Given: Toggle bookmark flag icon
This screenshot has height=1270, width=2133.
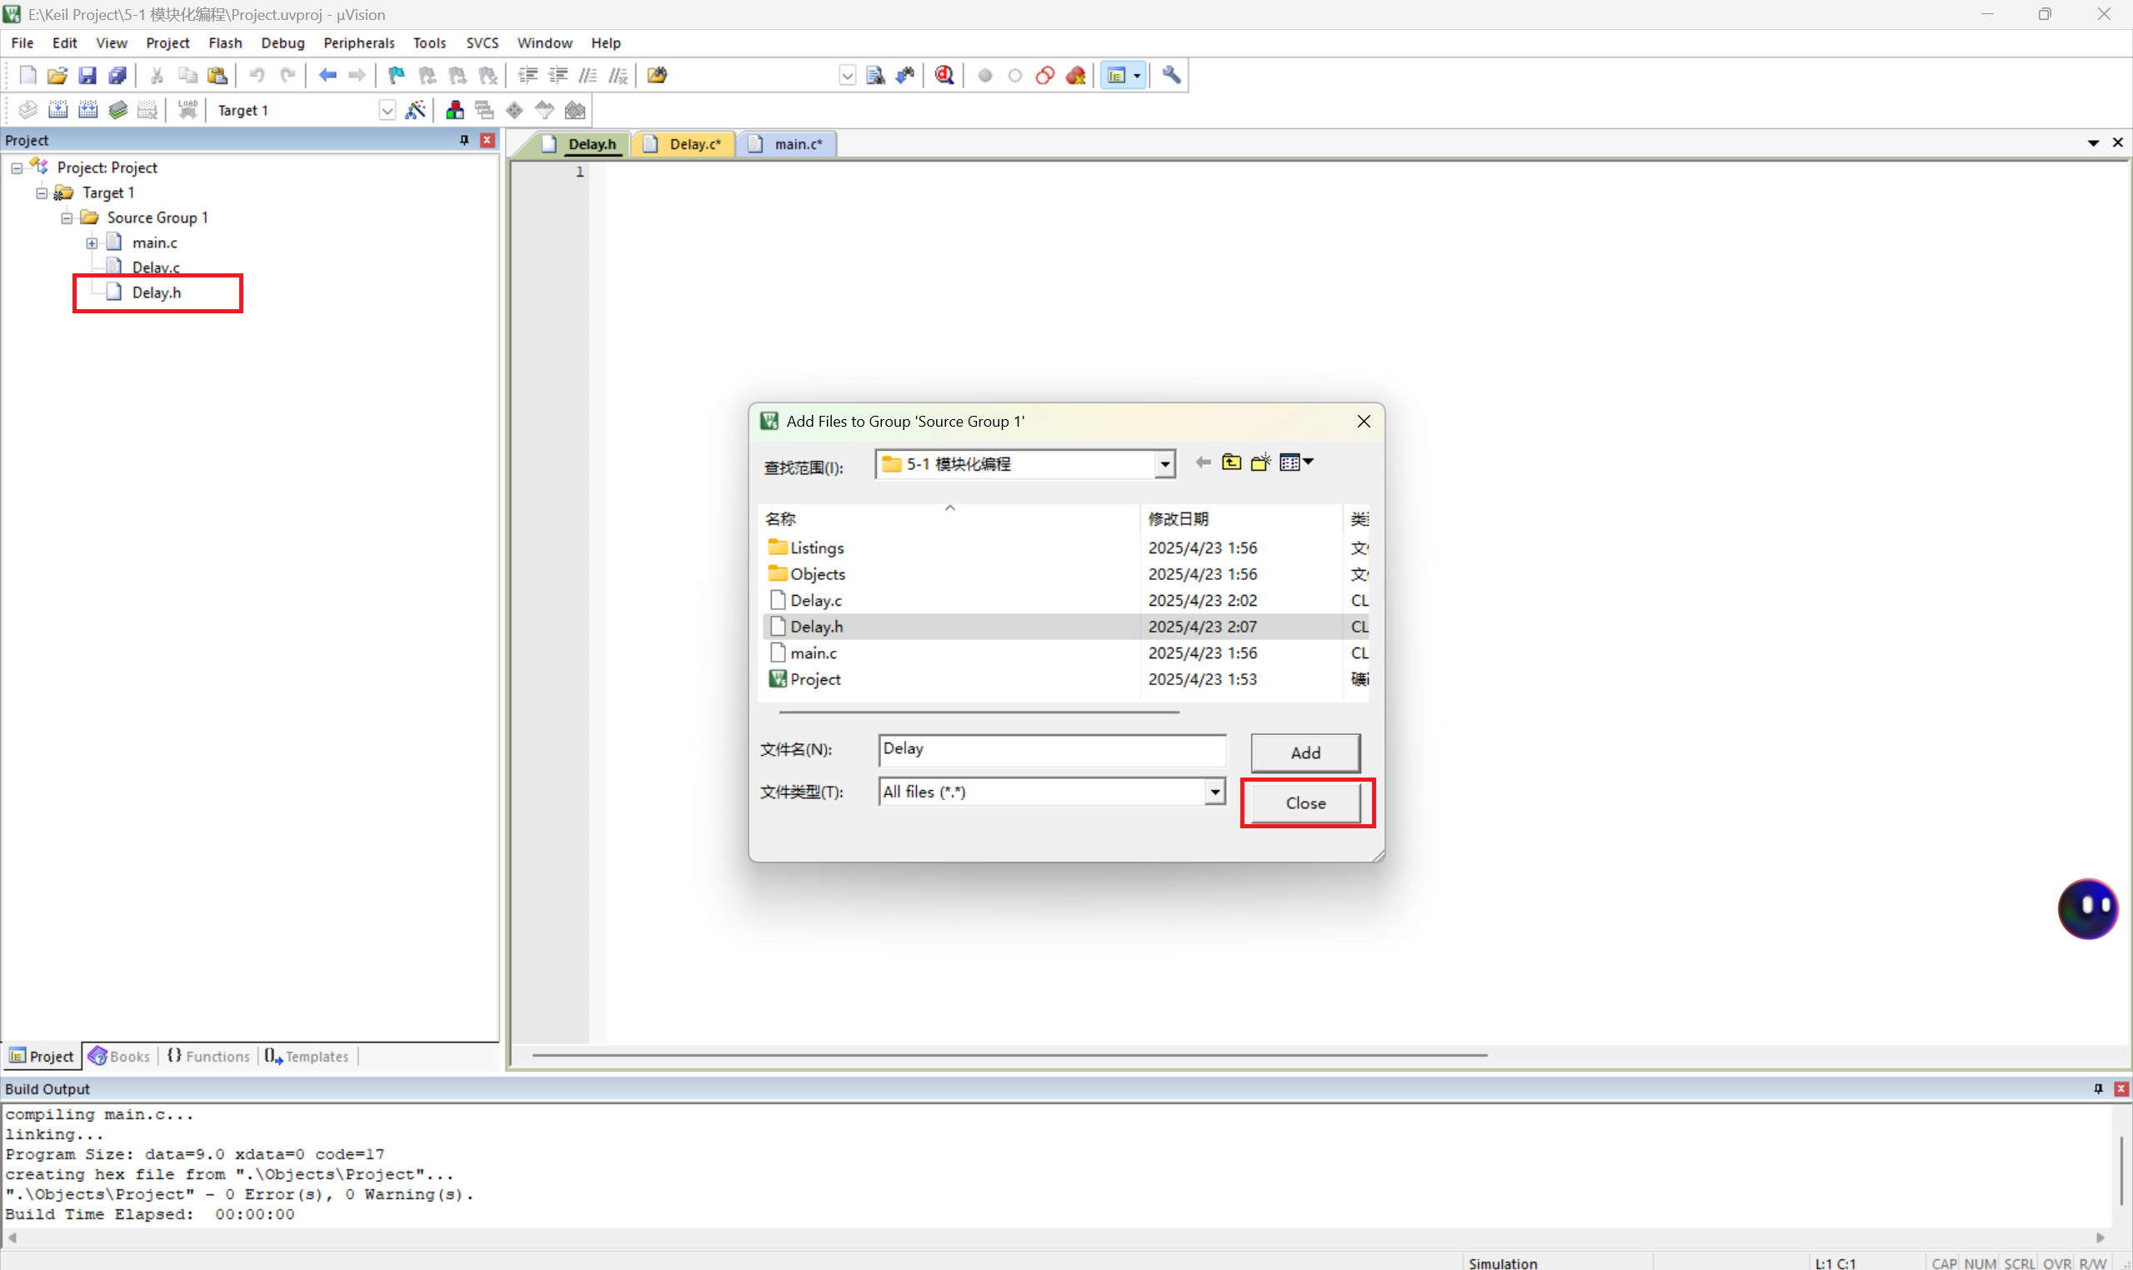Looking at the screenshot, I should [396, 75].
